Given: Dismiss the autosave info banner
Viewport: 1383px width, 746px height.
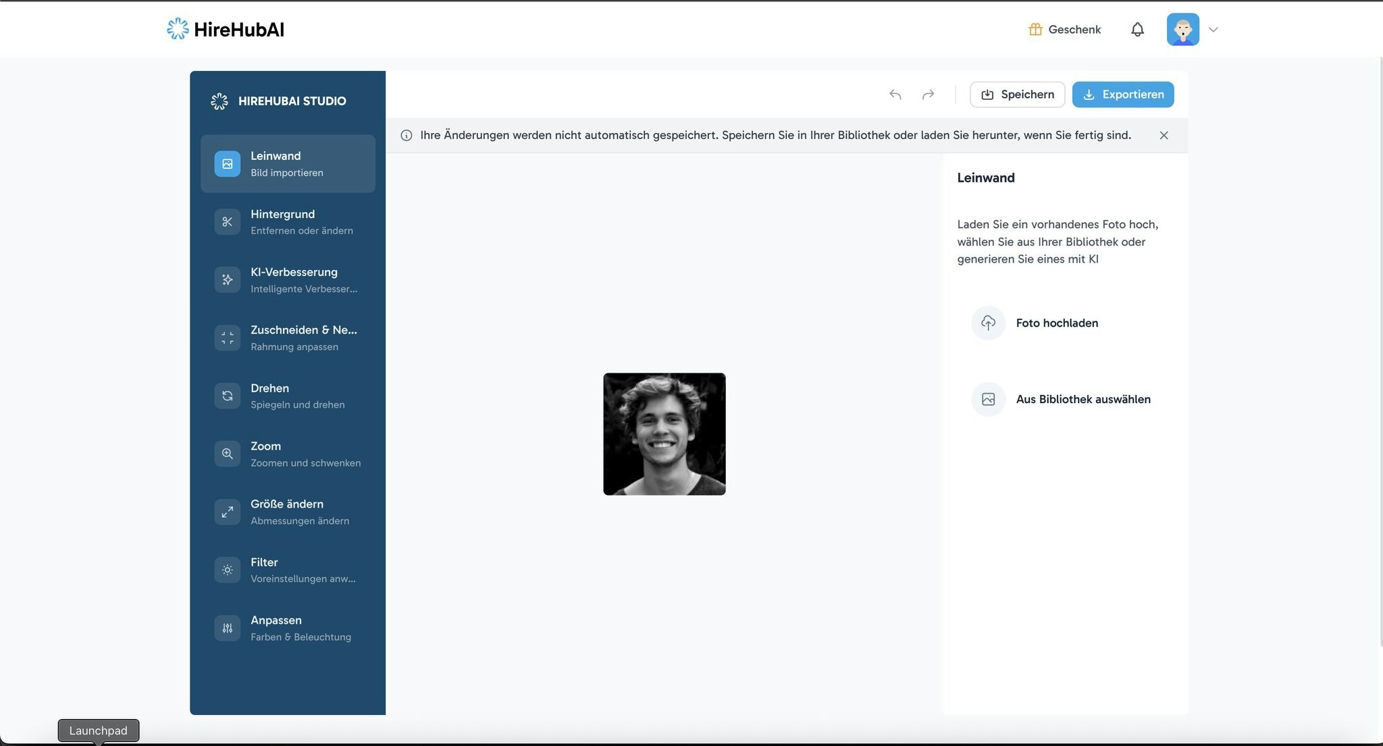Looking at the screenshot, I should 1164,135.
